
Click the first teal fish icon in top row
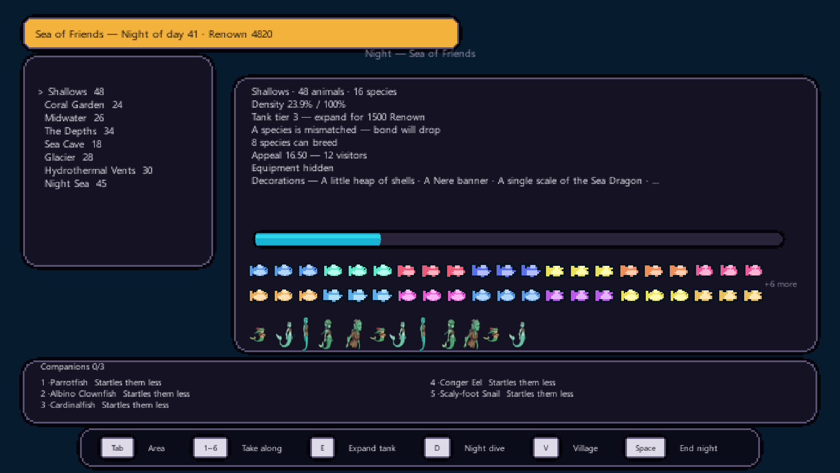(333, 271)
